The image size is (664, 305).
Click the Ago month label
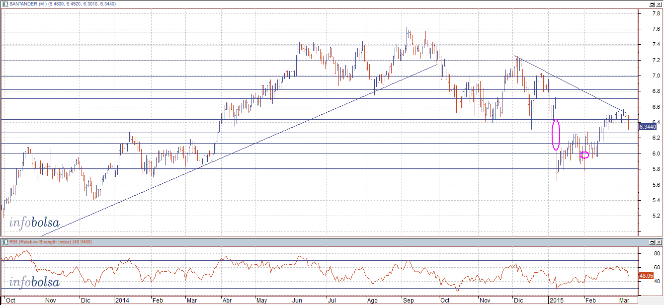click(x=372, y=301)
